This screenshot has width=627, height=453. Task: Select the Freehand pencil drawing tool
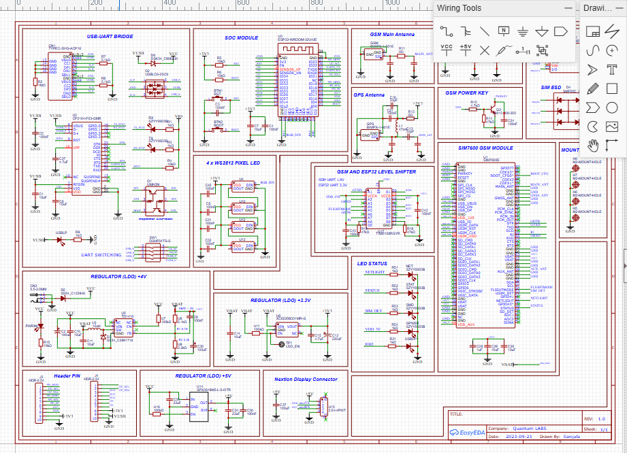[592, 88]
